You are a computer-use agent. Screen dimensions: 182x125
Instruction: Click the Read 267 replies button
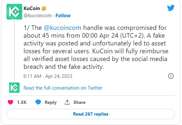click(91, 114)
